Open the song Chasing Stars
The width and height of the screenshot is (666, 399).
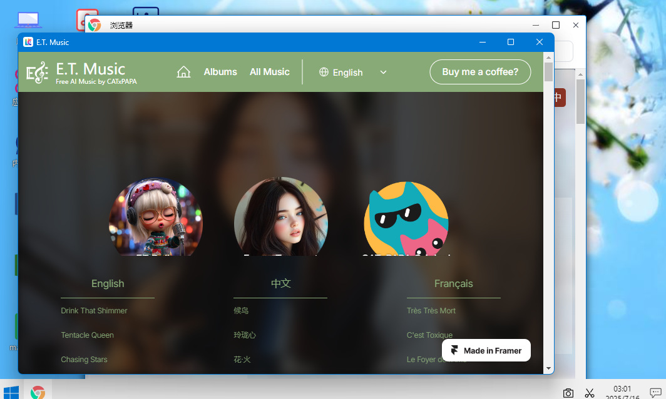coord(84,360)
